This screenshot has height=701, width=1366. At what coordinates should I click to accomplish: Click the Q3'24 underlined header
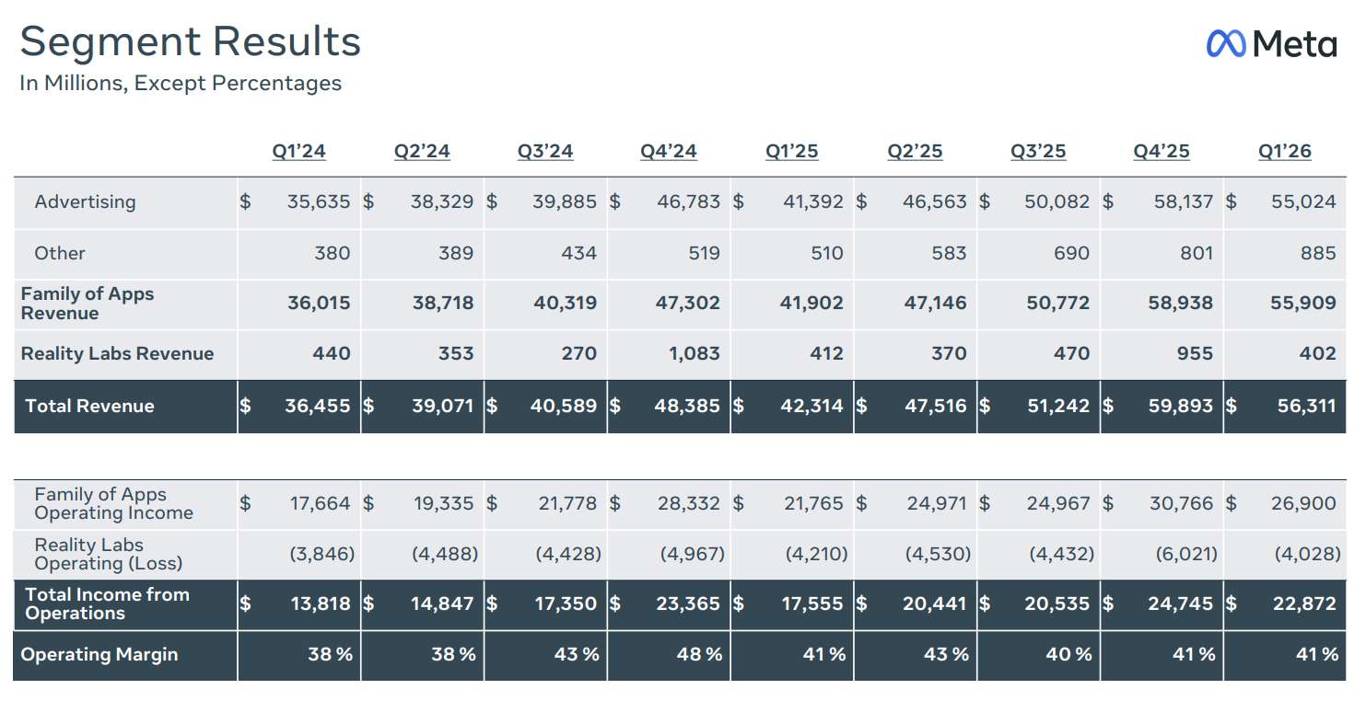click(545, 151)
